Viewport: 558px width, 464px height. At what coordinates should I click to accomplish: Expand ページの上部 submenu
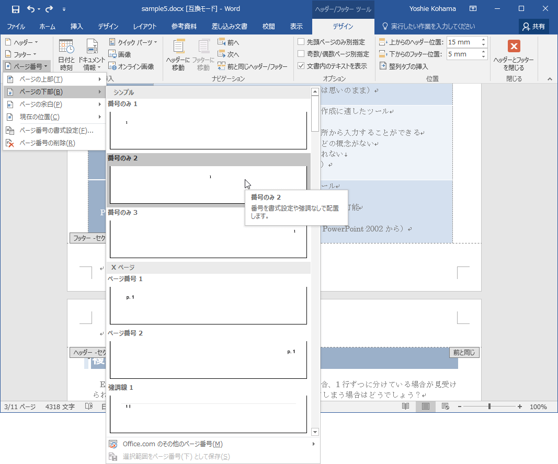click(54, 79)
